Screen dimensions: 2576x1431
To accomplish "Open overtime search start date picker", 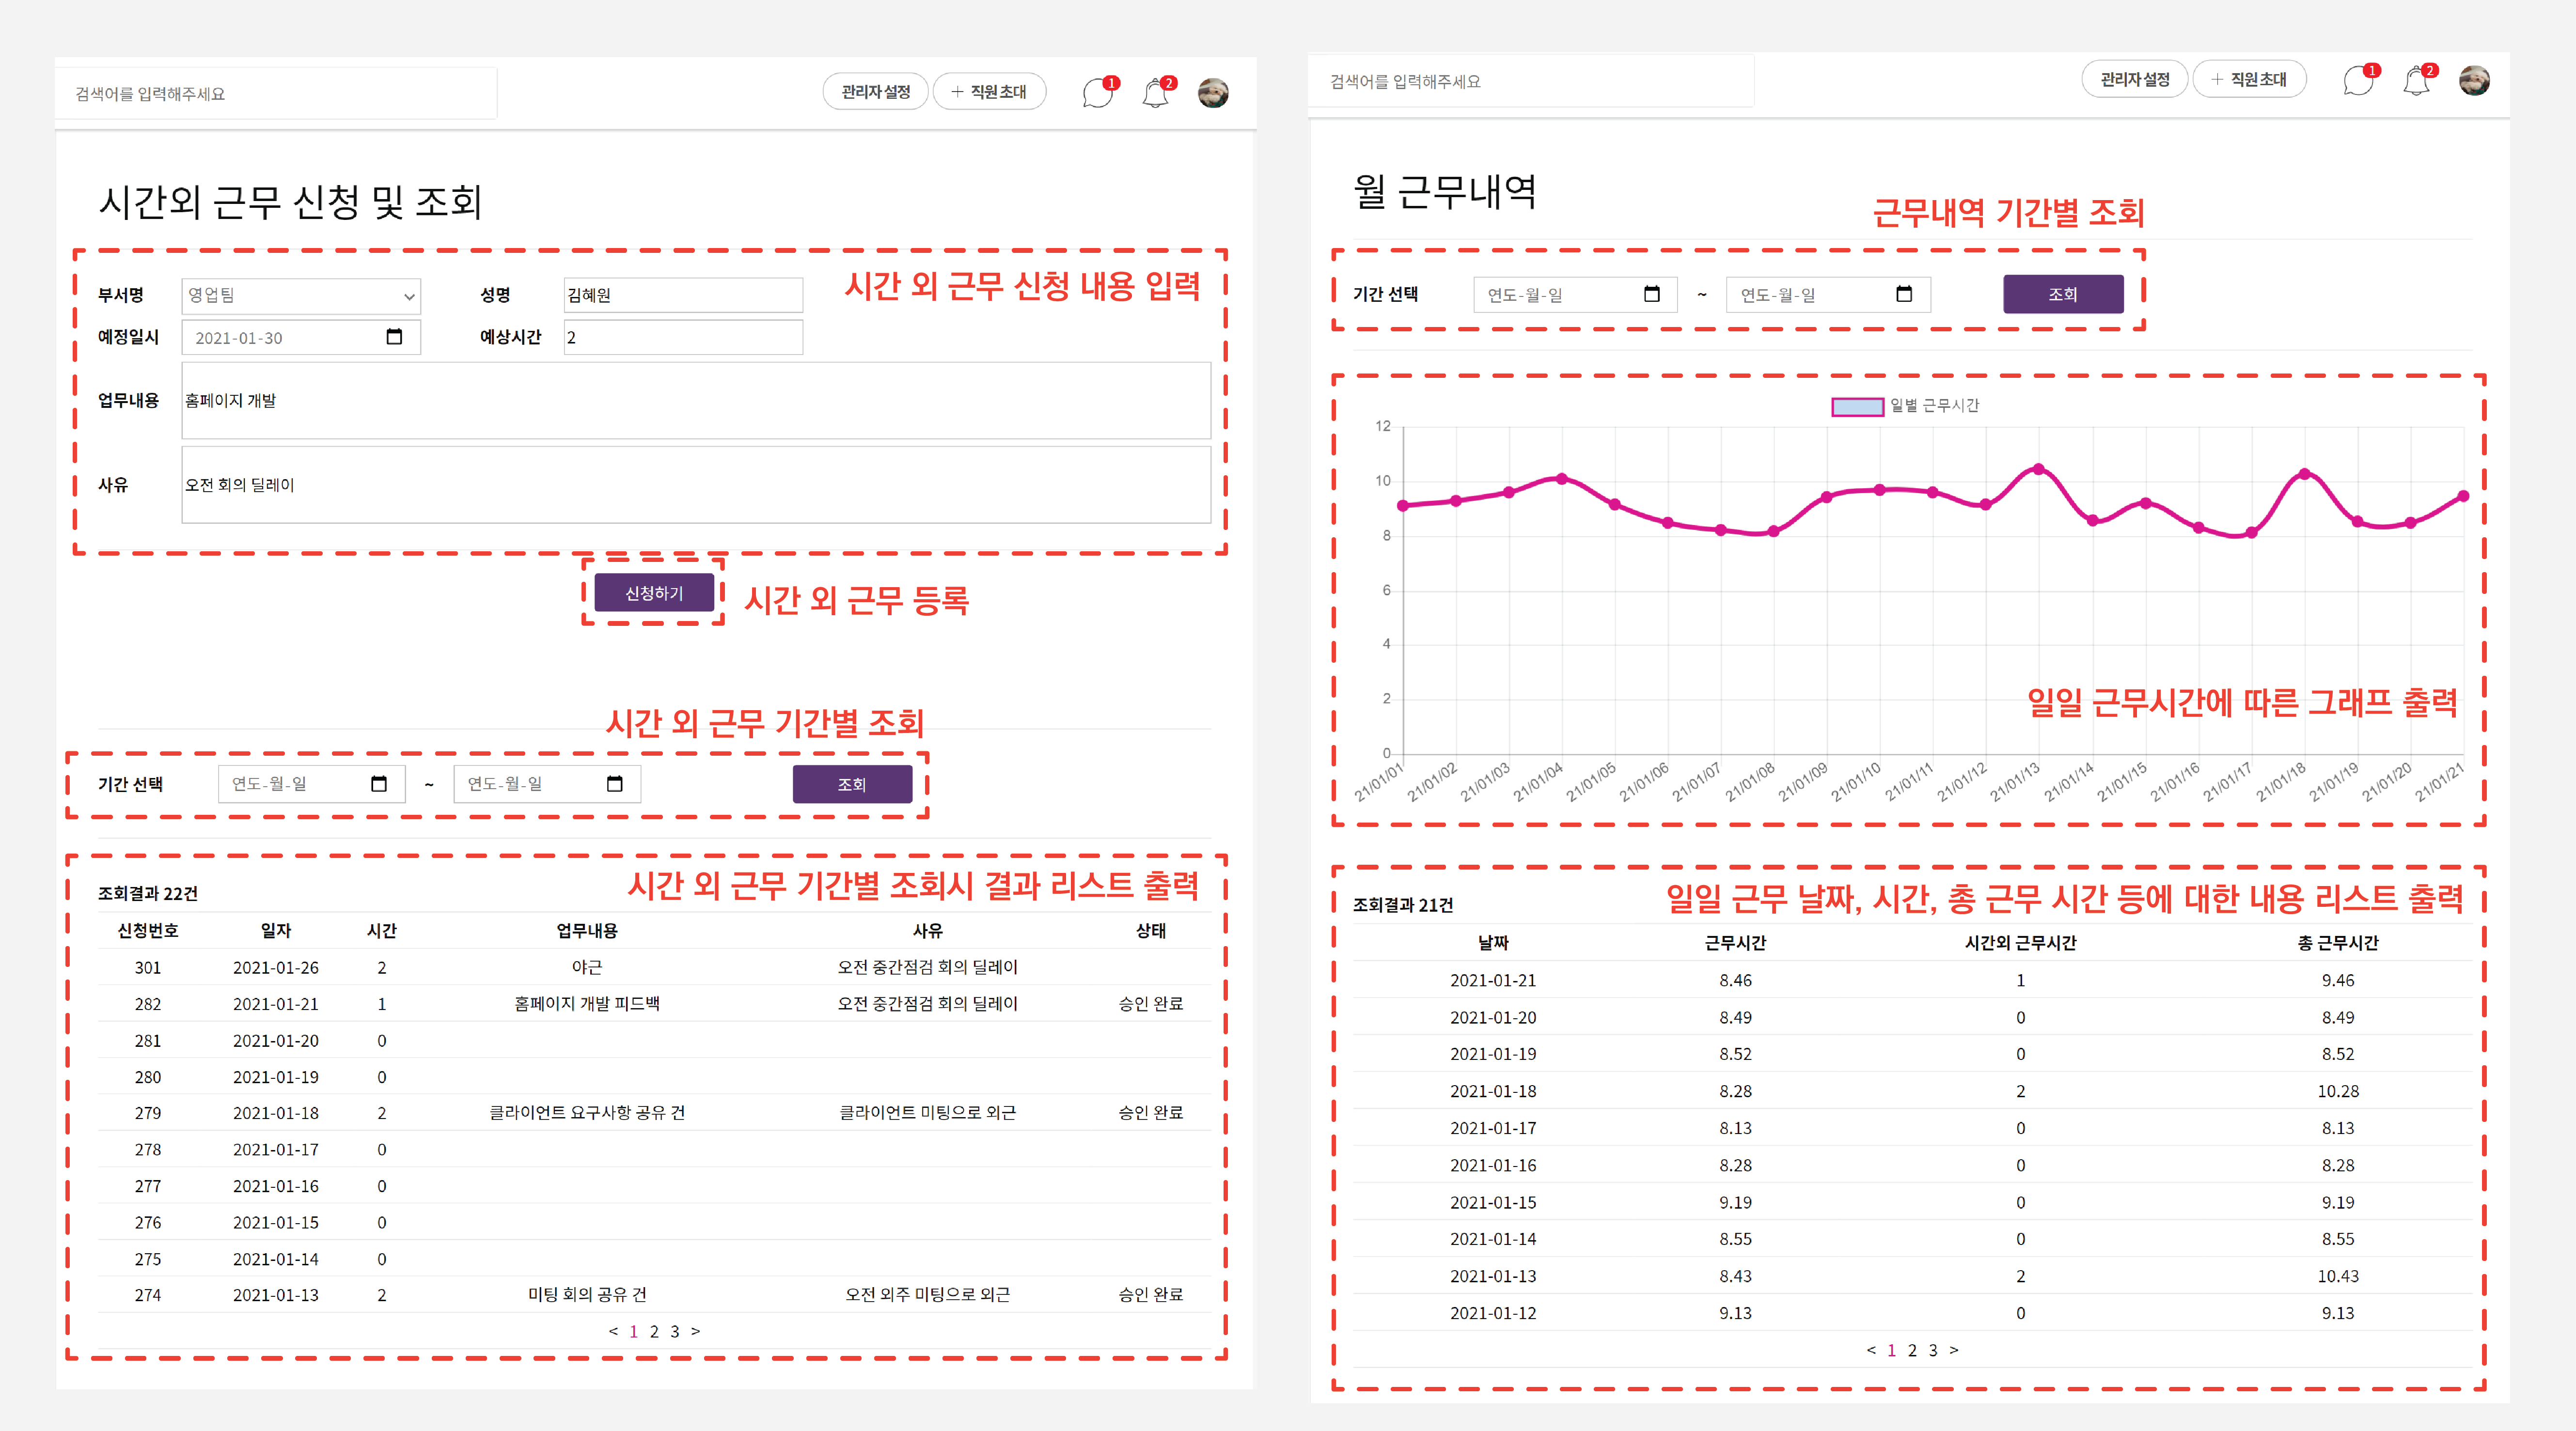I will [378, 784].
